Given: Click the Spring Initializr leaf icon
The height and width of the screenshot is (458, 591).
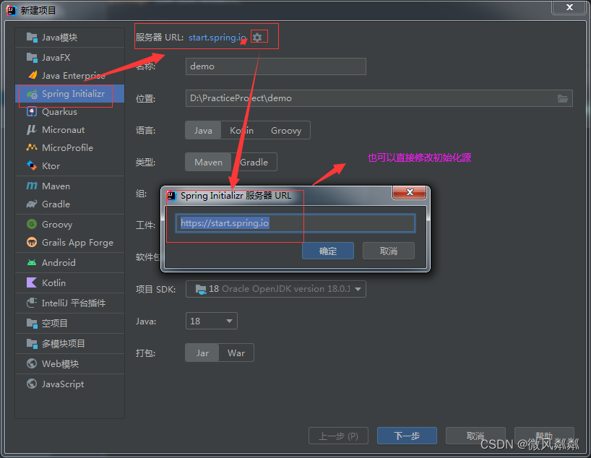Looking at the screenshot, I should pyautogui.click(x=32, y=94).
